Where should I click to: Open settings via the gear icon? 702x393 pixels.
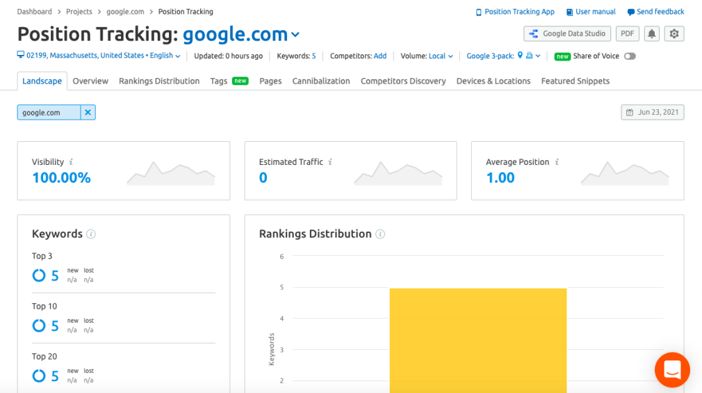(674, 33)
